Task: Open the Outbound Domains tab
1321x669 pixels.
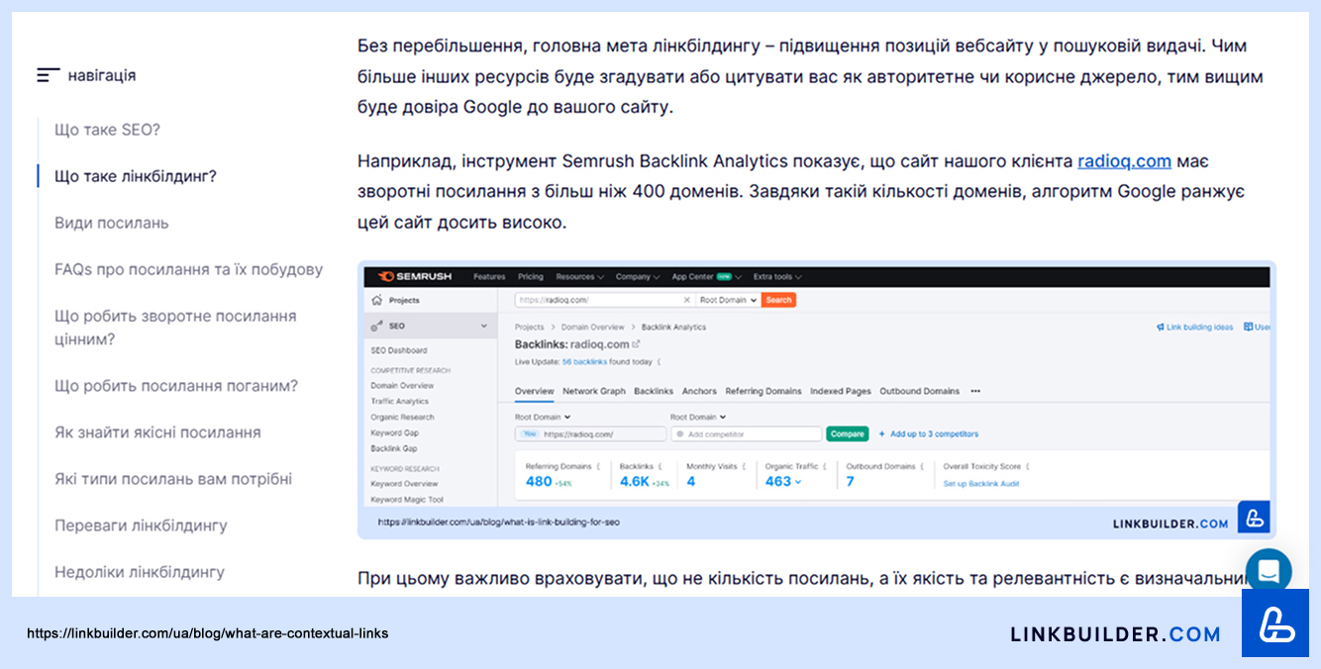Action: (x=920, y=391)
